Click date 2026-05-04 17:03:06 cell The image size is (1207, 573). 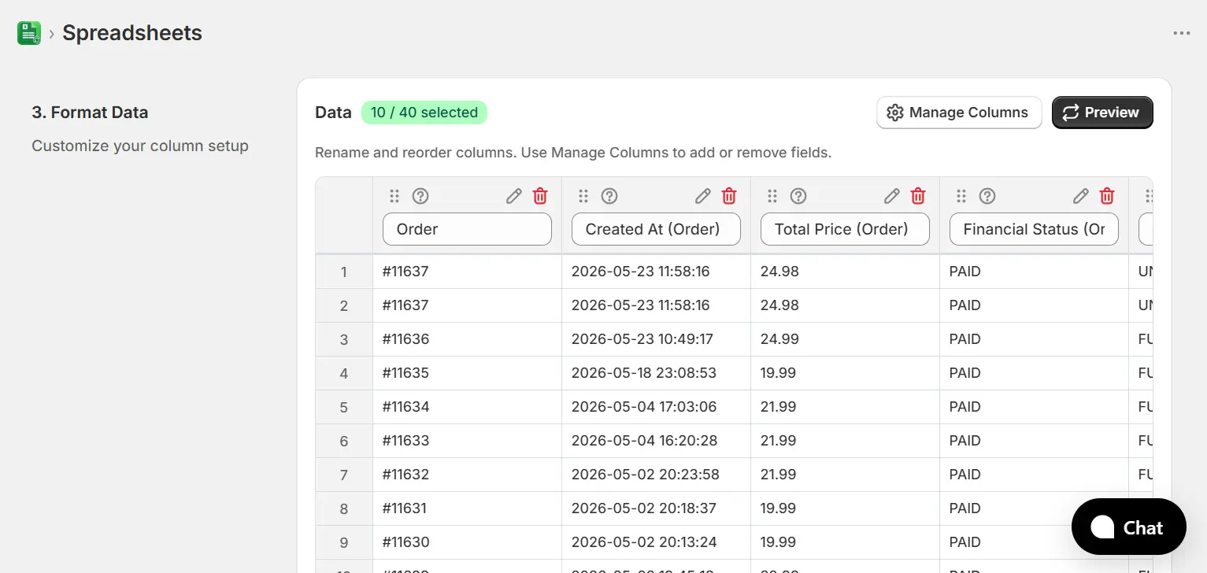[656, 407]
